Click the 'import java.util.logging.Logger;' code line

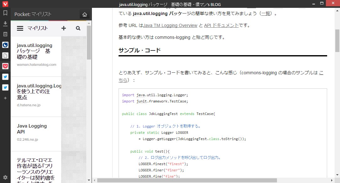pos(155,95)
